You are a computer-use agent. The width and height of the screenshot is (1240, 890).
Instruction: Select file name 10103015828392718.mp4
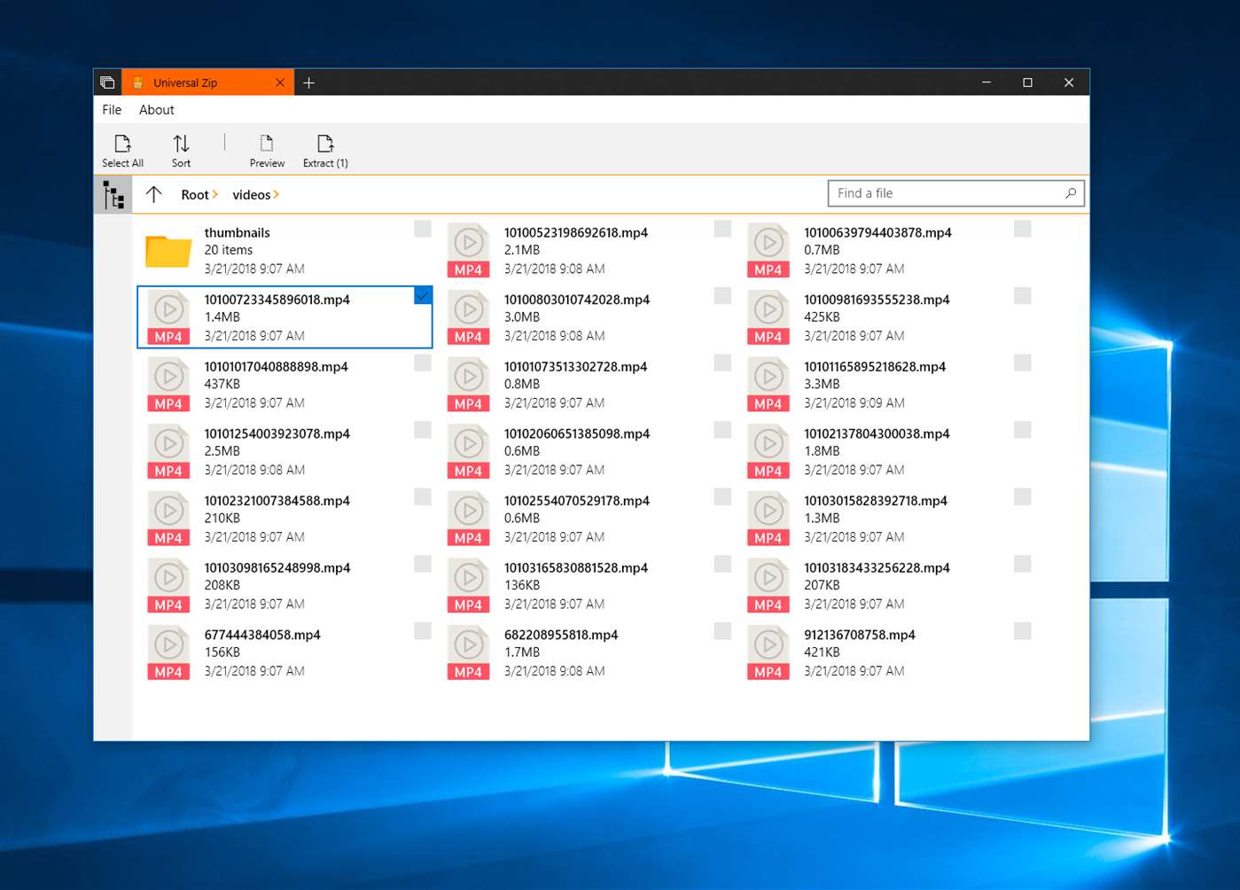[x=876, y=501]
